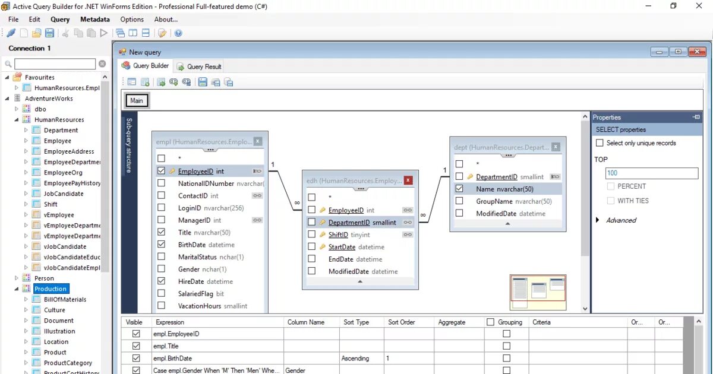The image size is (713, 374).
Task: Expand the Person schema node
Action: 17,278
